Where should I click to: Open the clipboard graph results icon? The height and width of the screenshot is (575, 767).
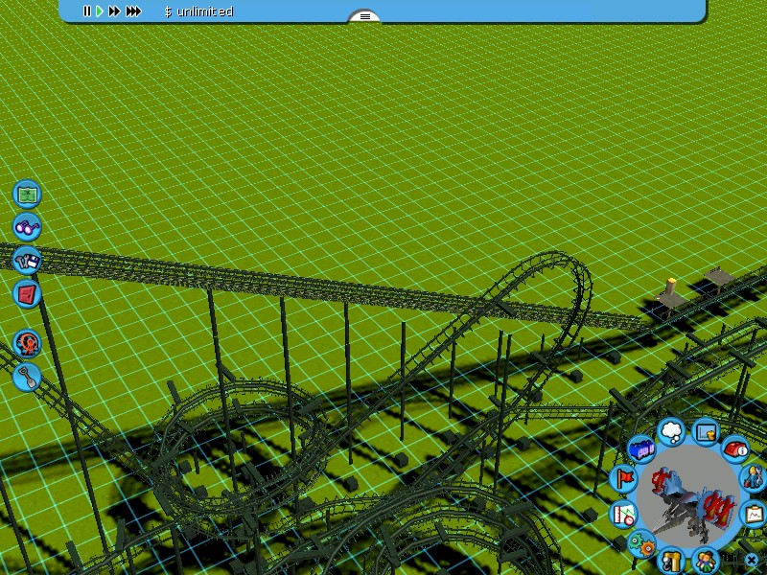click(755, 514)
